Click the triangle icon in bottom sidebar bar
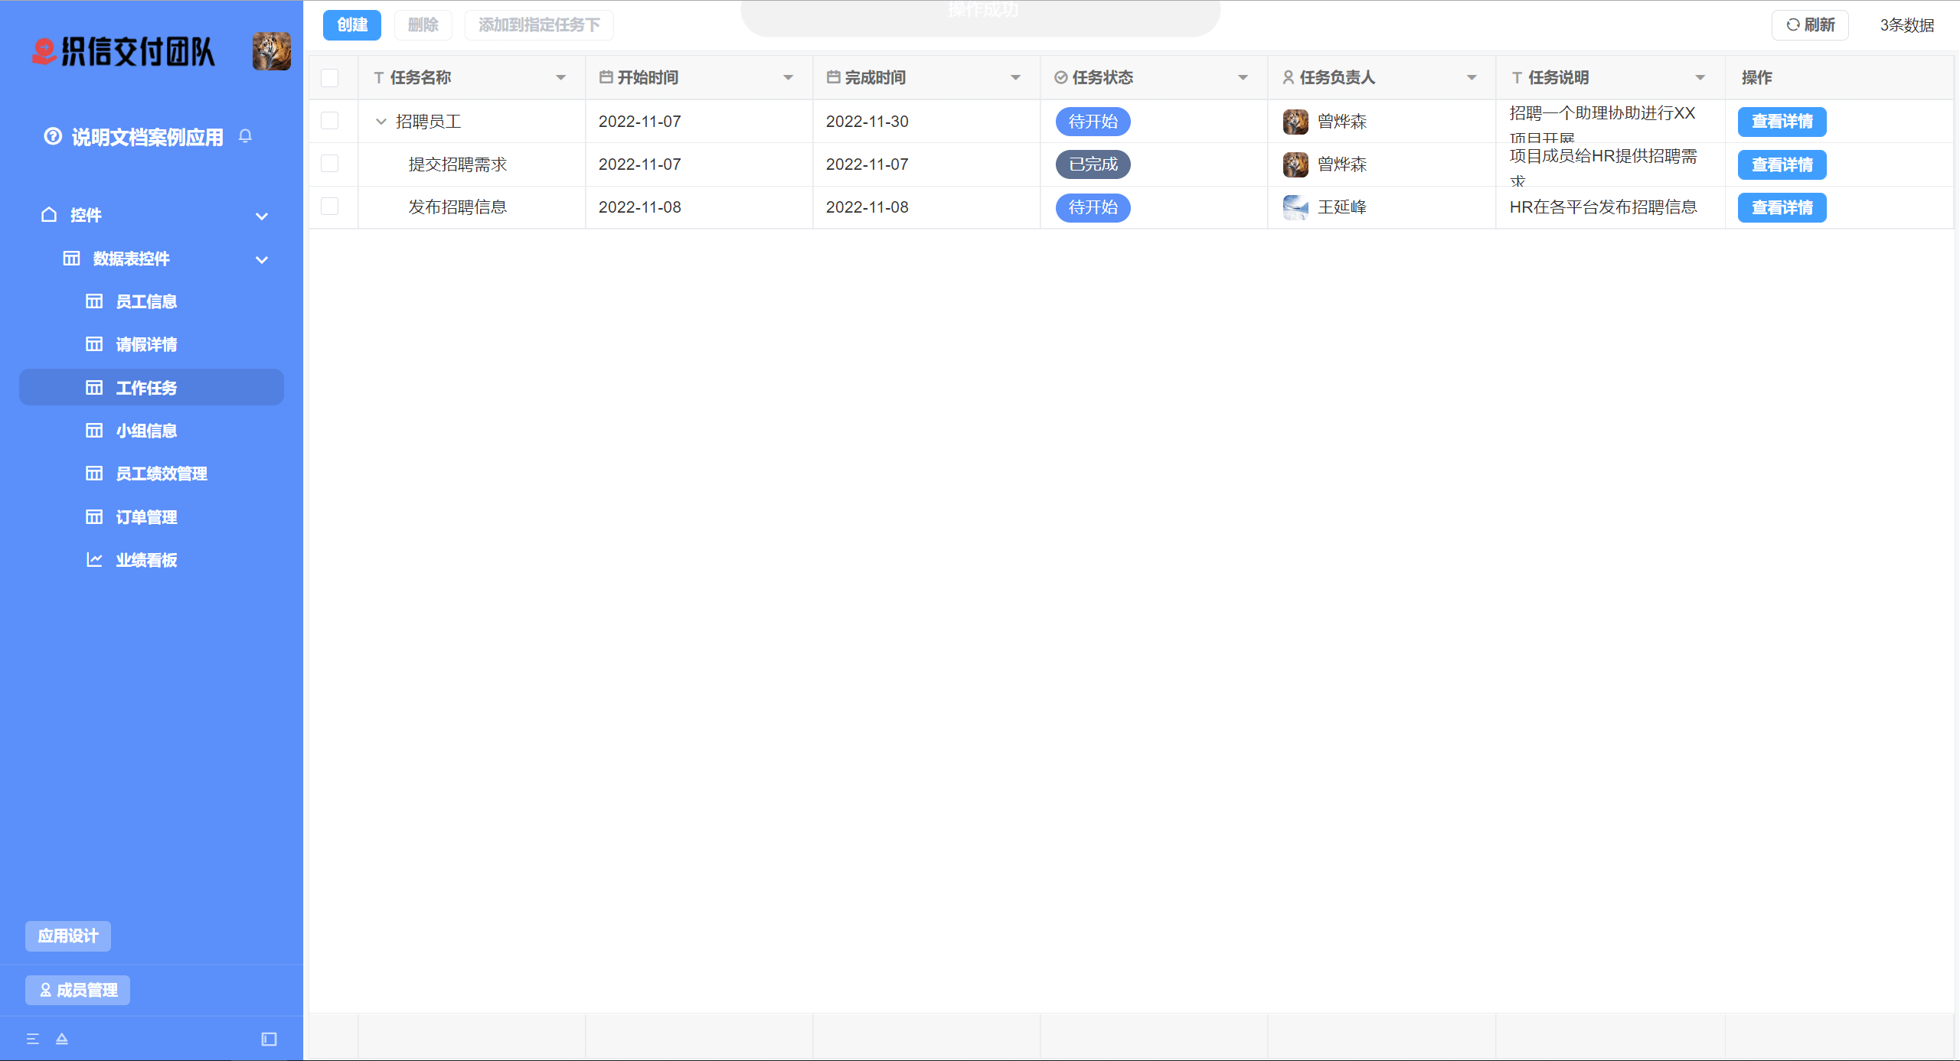Screen dimensions: 1960x1061 [62, 1039]
